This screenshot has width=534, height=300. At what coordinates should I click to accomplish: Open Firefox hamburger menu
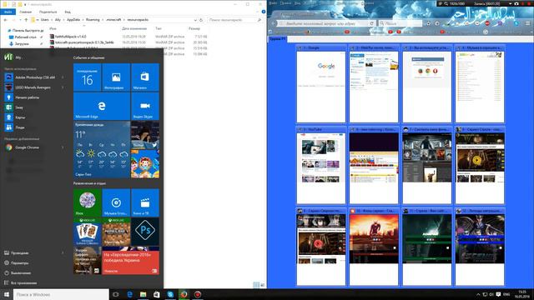coord(528,23)
